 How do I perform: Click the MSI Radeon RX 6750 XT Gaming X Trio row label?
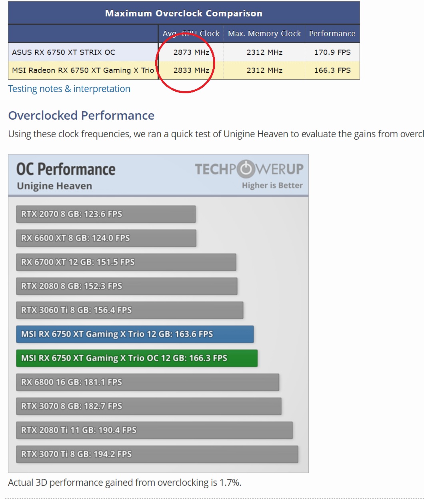(83, 70)
